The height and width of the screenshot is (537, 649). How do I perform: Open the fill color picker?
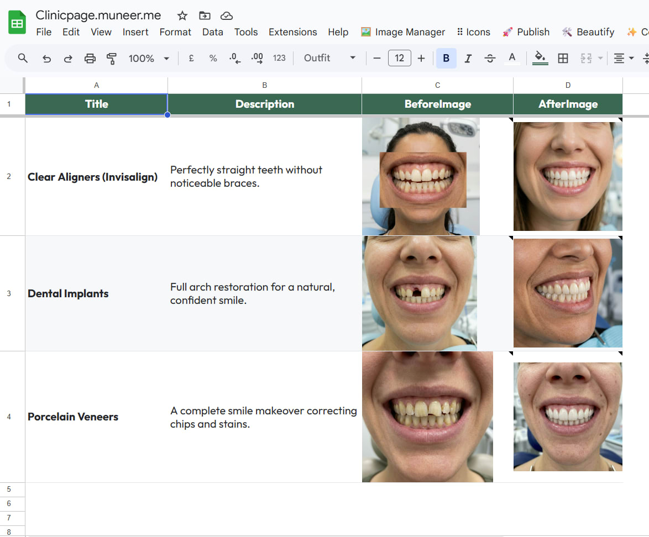pyautogui.click(x=540, y=57)
